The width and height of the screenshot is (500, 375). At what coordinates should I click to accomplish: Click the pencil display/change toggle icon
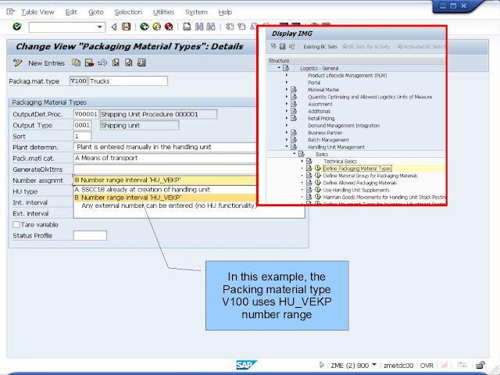coord(17,62)
